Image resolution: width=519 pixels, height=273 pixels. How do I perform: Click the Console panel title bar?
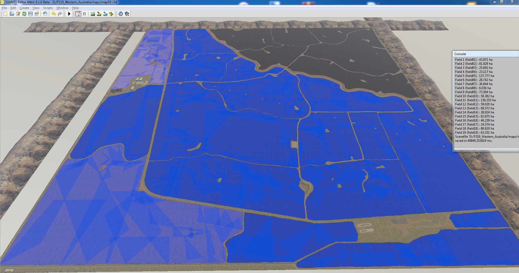click(x=486, y=54)
